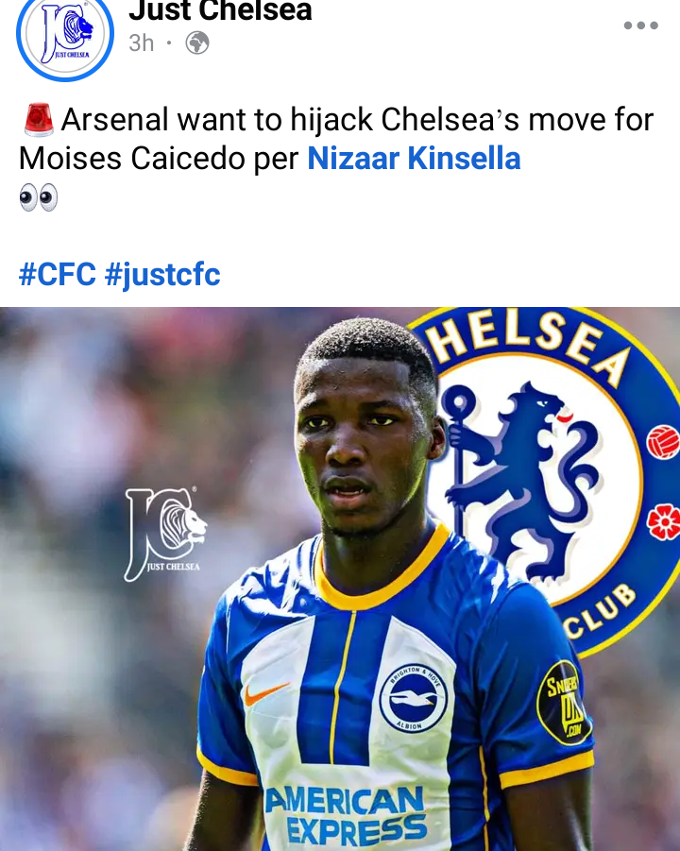Click the post text about Moises Caicedo

tap(336, 139)
